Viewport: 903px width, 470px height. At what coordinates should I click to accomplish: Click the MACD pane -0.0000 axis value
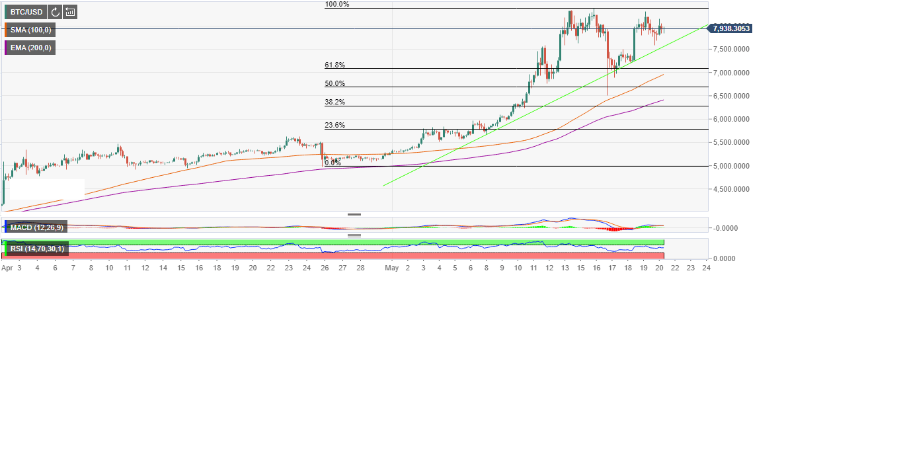(x=726, y=228)
